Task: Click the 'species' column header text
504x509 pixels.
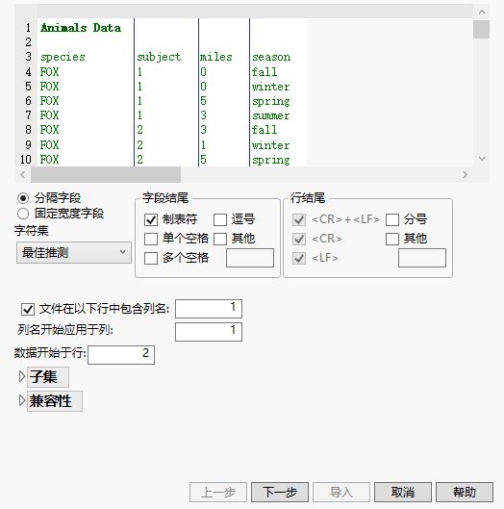Action: (63, 57)
